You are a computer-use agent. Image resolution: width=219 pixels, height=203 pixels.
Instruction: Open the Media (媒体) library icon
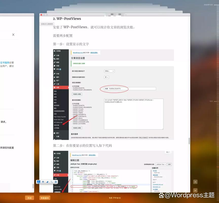pyautogui.click(x=55, y=59)
